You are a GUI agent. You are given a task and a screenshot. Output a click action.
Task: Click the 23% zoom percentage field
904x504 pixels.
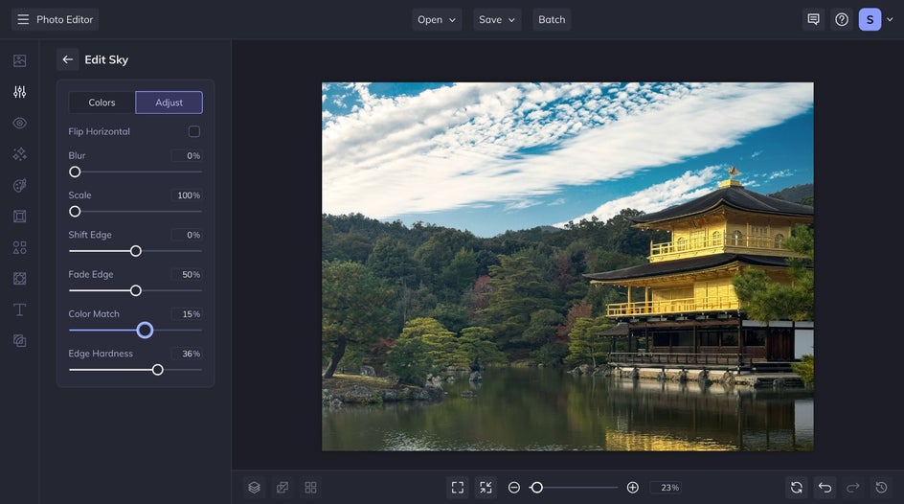(x=666, y=488)
